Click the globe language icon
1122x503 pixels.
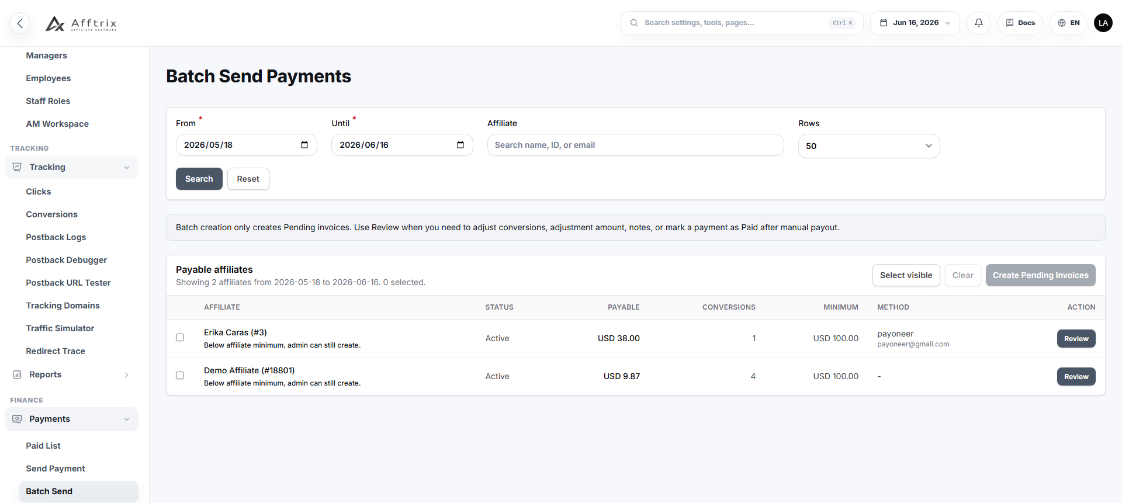pyautogui.click(x=1062, y=23)
